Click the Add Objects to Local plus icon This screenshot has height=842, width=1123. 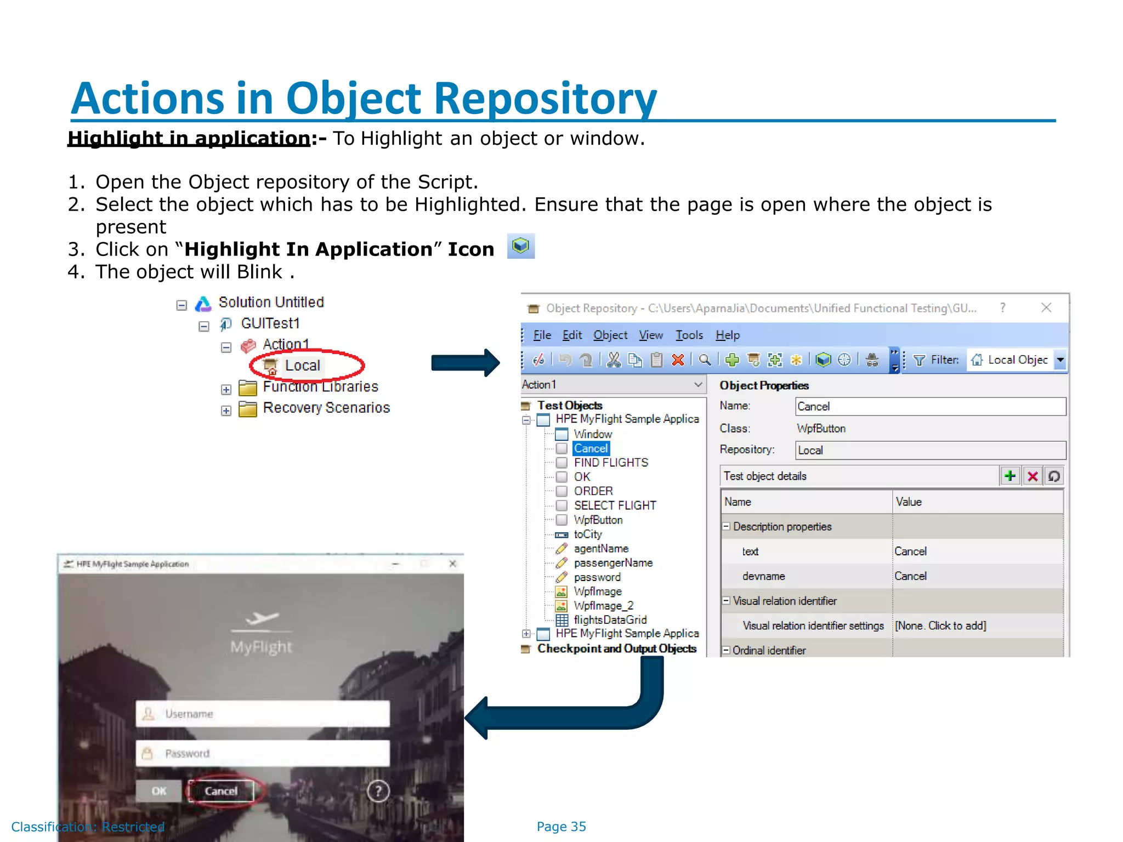pyautogui.click(x=732, y=360)
